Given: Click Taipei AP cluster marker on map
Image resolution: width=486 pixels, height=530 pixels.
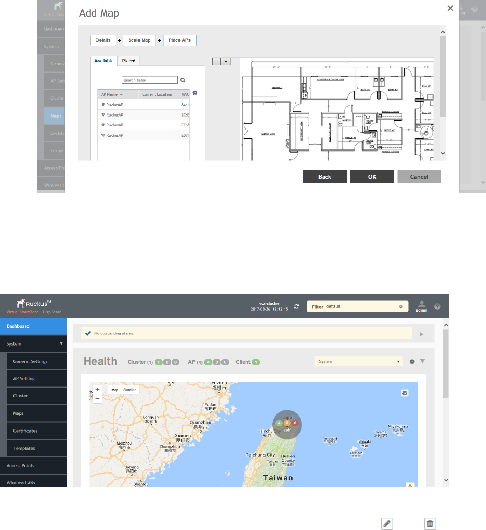Looking at the screenshot, I should [x=287, y=424].
